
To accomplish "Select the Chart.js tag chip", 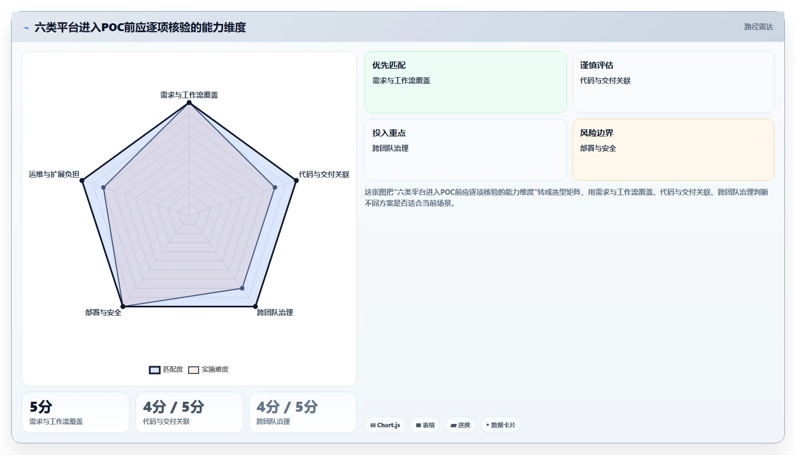I will tap(385, 425).
